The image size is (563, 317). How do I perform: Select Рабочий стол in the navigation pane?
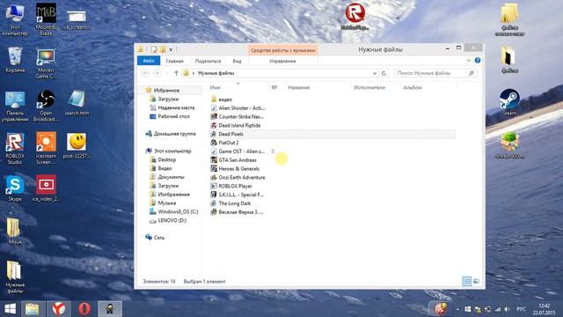[173, 116]
